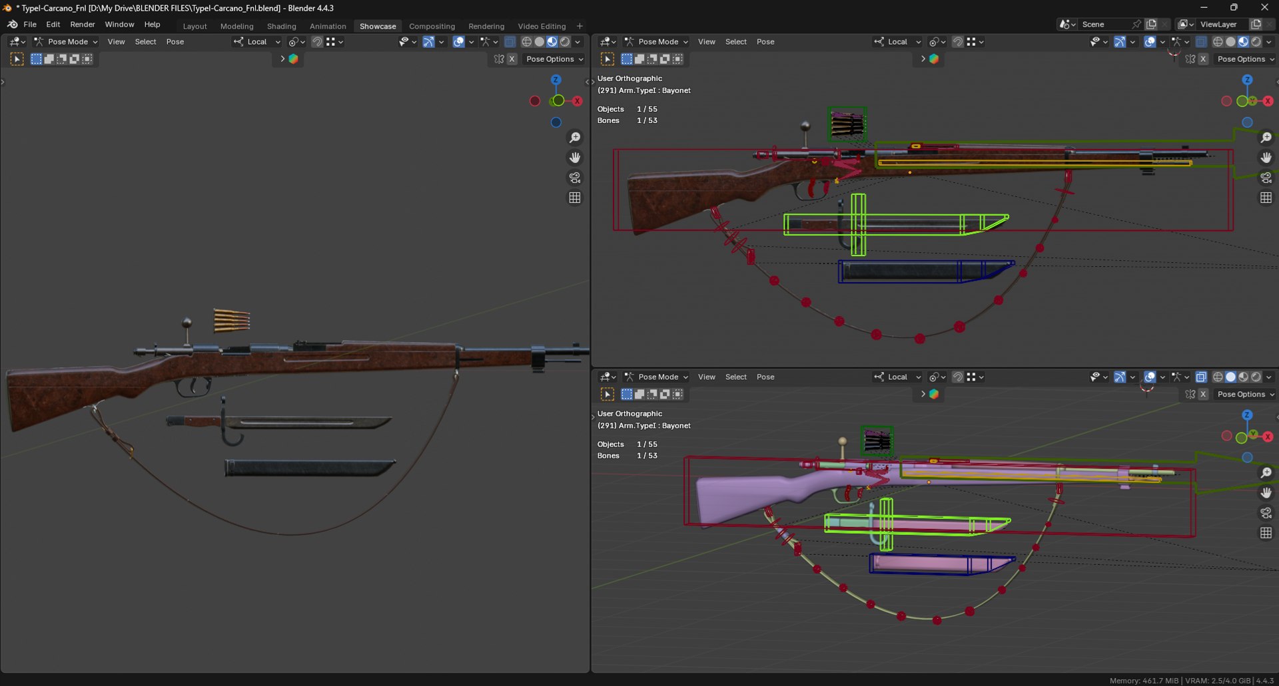
Task: Select wireframe shading in the left viewport
Action: coord(526,42)
